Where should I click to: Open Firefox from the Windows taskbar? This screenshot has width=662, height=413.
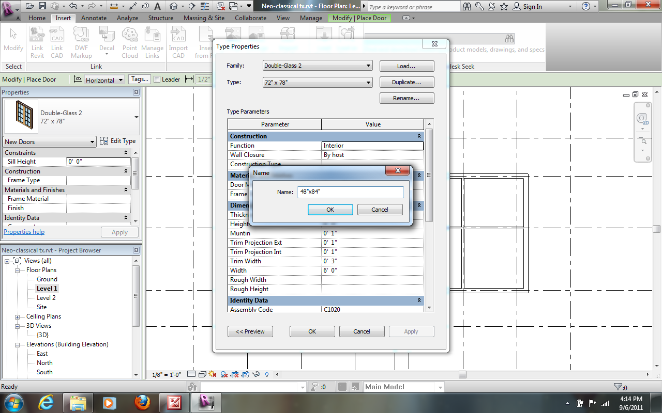pos(141,402)
